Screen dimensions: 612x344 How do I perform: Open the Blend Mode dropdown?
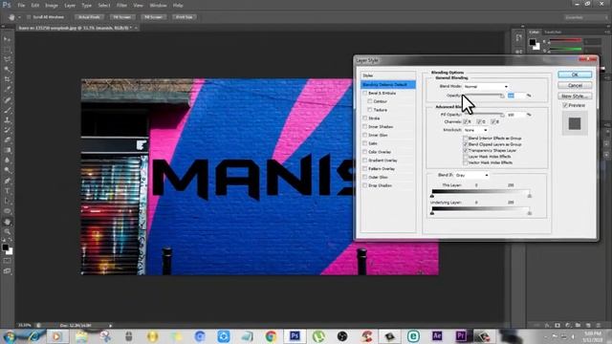[x=486, y=87]
